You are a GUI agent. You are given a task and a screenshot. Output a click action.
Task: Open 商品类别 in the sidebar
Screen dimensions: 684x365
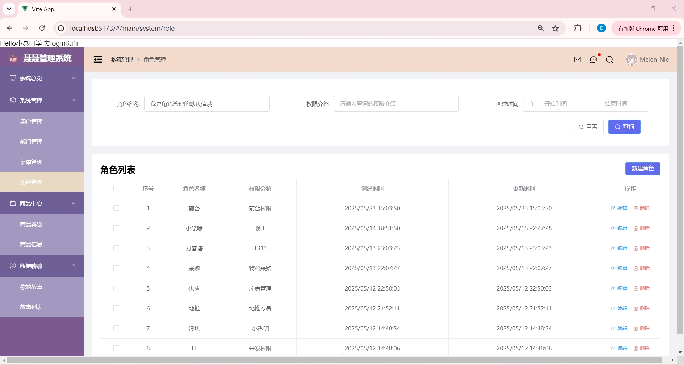(42, 224)
